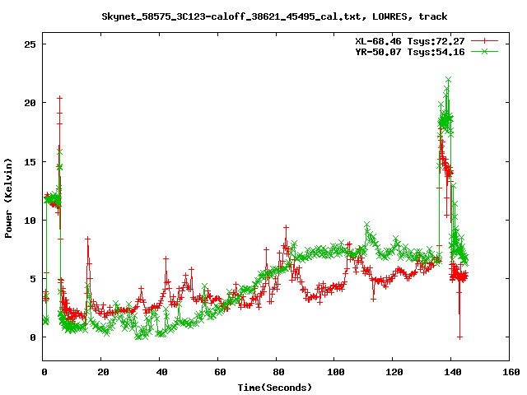The image size is (527, 395).
Task: Click x-axis tick label 140
Action: pos(453,372)
